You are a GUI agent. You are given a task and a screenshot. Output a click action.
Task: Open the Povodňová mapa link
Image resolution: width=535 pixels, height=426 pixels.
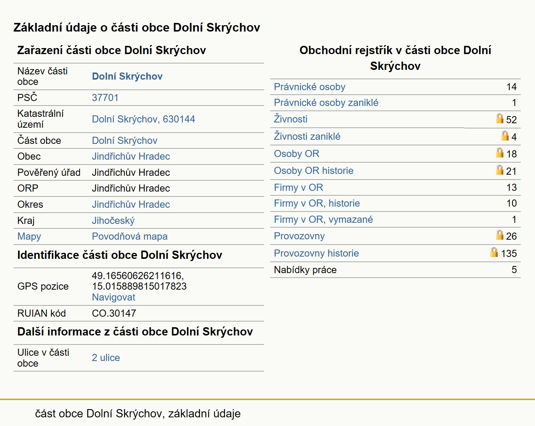point(129,236)
